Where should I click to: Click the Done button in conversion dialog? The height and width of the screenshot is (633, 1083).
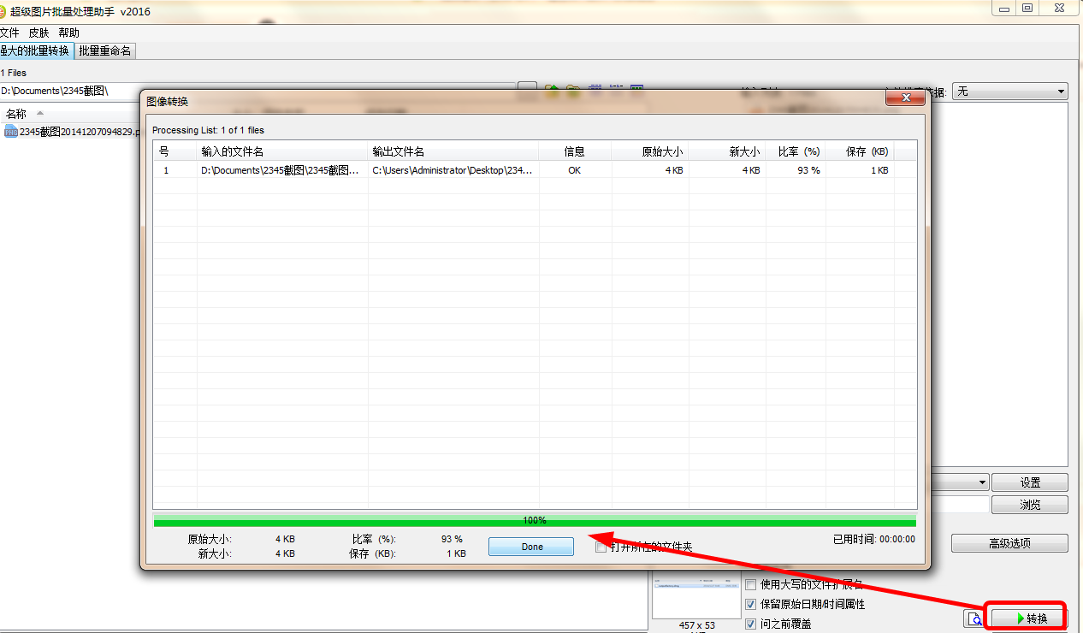pos(531,547)
